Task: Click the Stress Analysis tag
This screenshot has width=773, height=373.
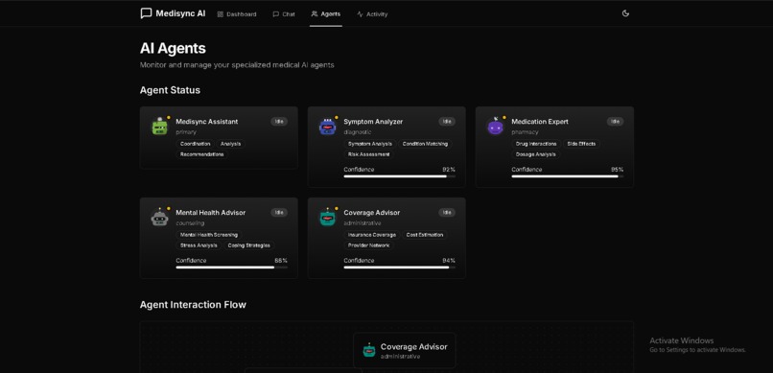Action: tap(199, 245)
